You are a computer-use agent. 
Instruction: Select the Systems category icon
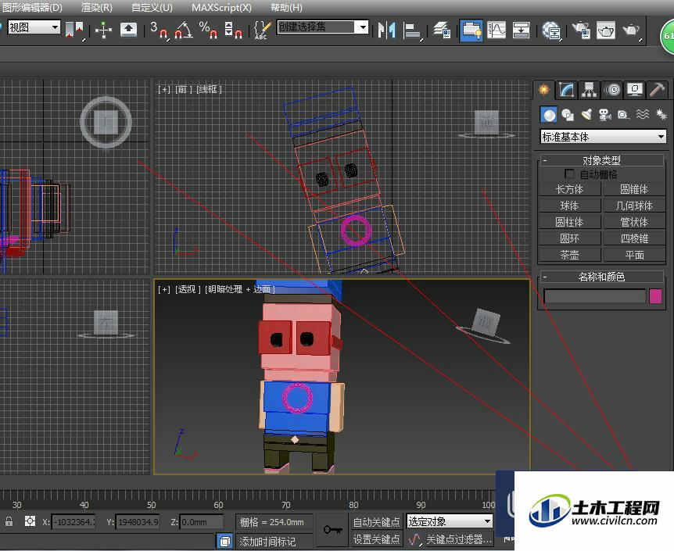tap(661, 114)
